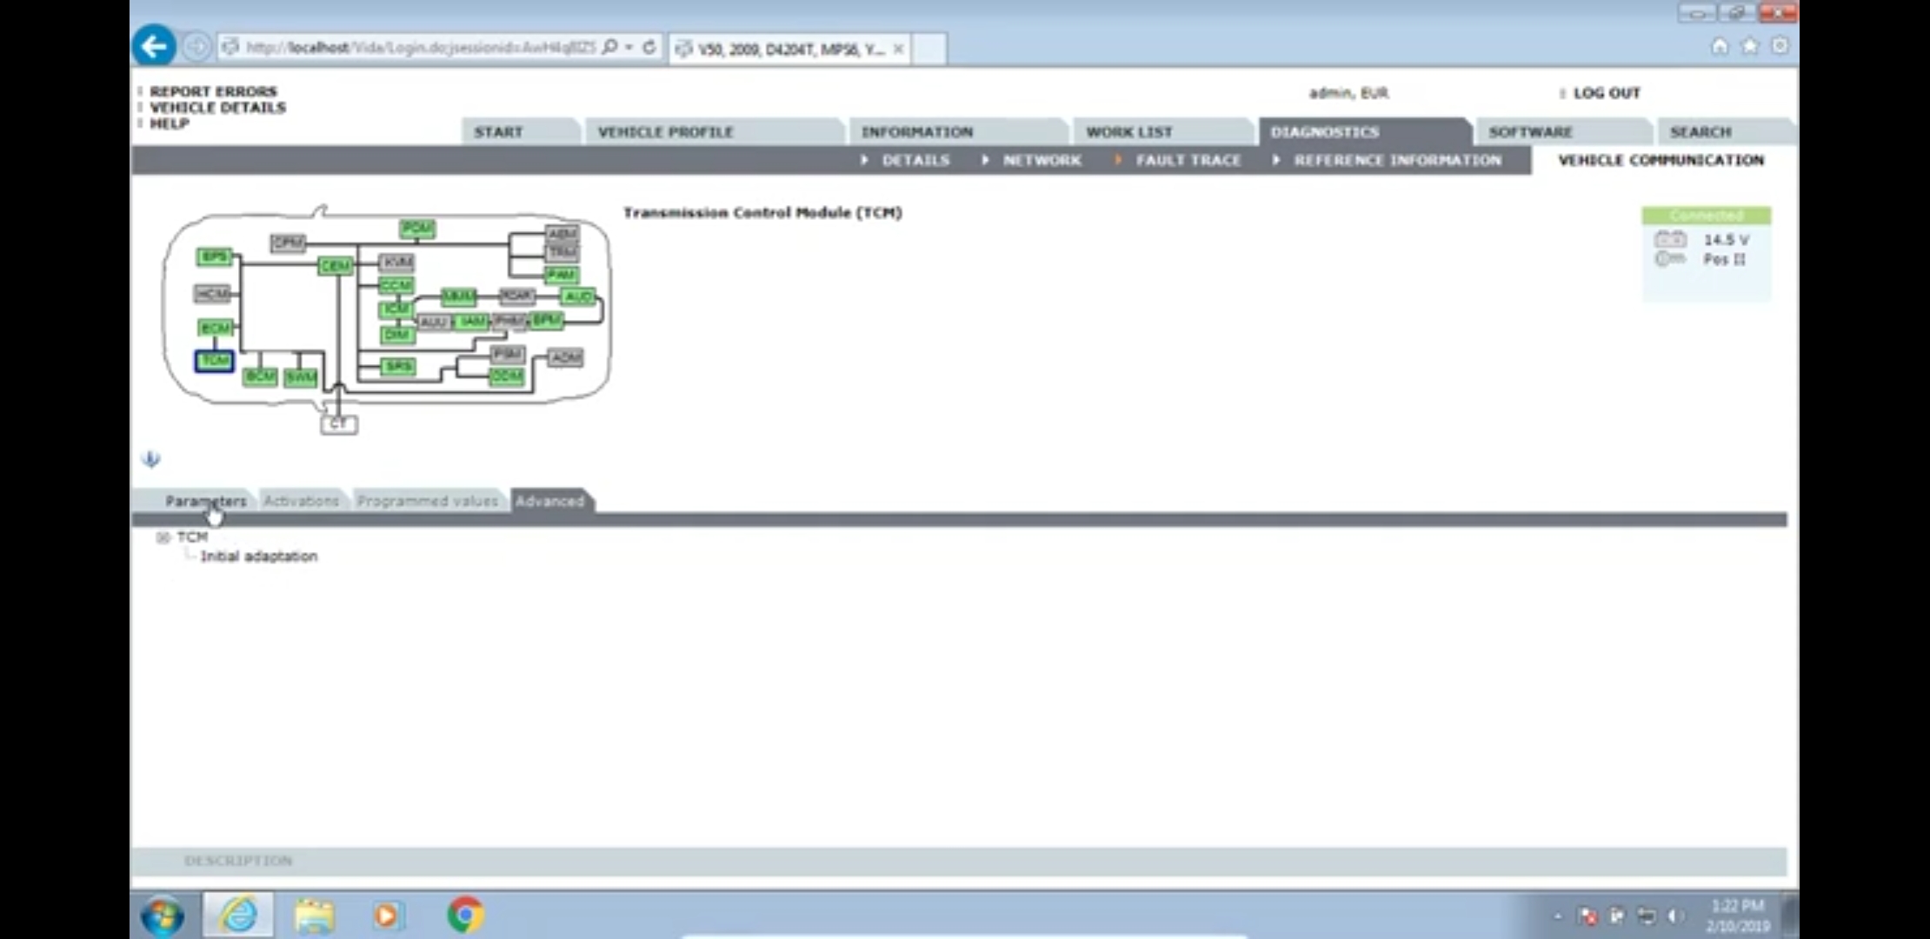Open Windows Start menu
Viewport: 1930px width, 939px height.
click(x=163, y=916)
